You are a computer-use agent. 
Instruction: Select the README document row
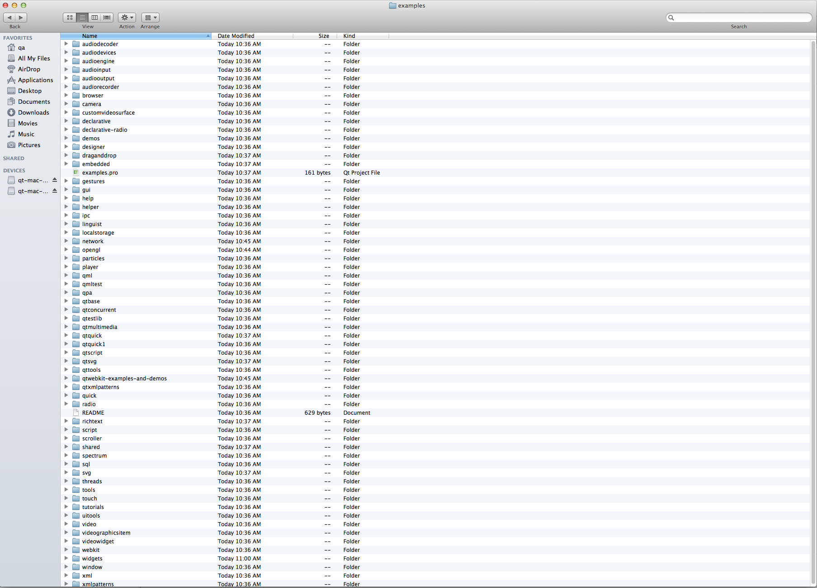(93, 413)
